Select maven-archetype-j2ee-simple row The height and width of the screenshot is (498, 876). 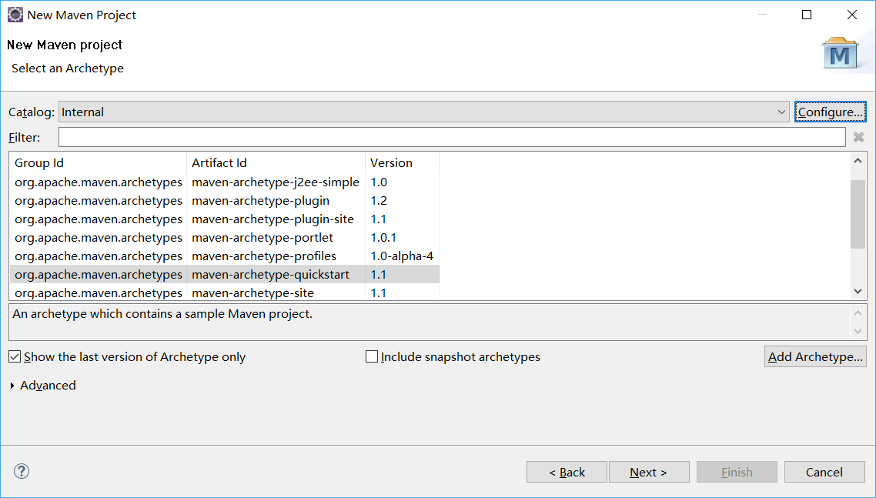(225, 182)
